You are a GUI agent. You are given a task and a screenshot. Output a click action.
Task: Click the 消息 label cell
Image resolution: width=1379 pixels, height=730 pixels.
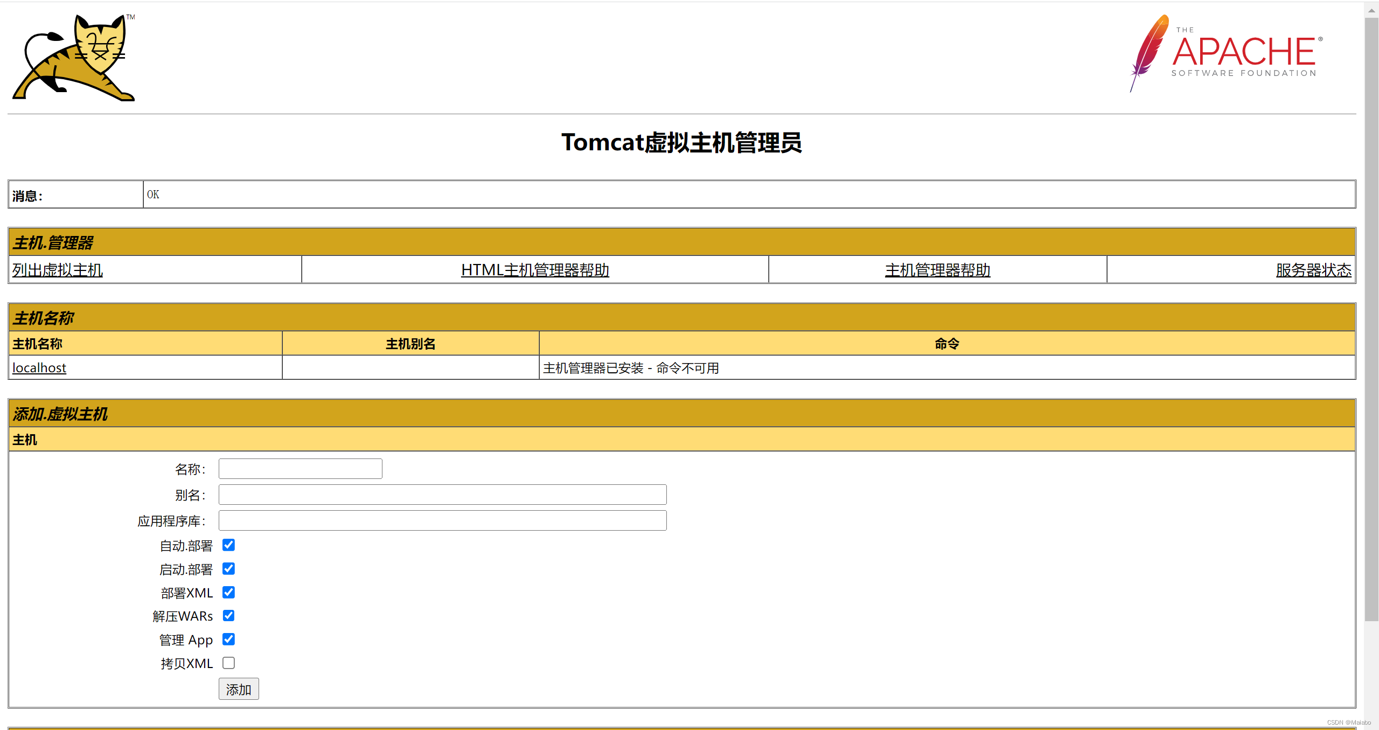76,194
